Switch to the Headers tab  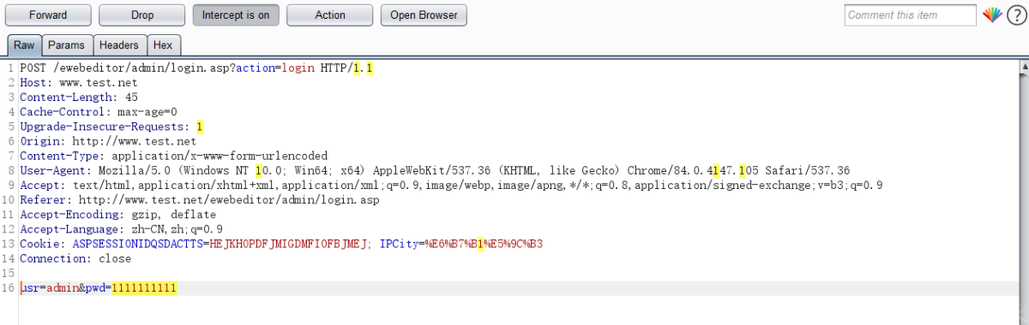point(119,45)
